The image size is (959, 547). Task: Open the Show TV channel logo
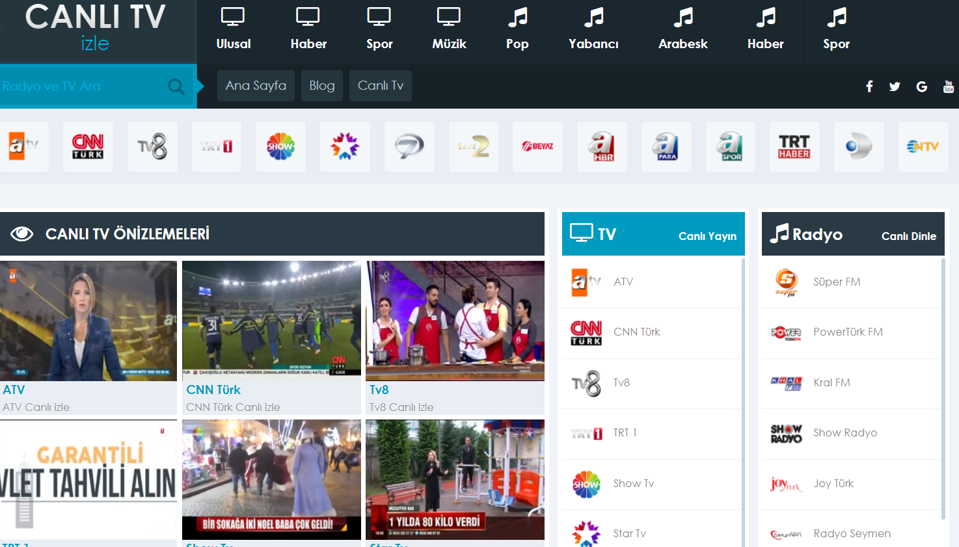[x=280, y=146]
